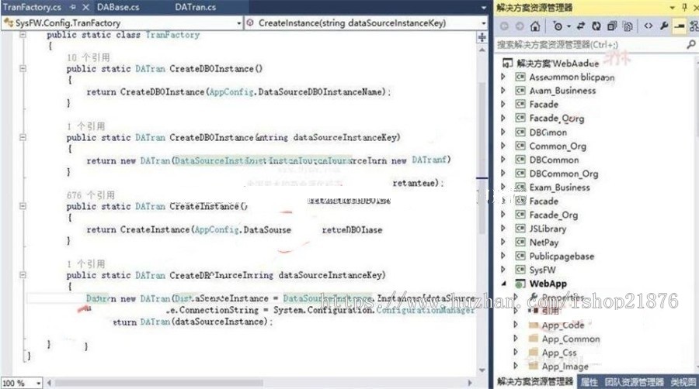Click the editor vertical scroll up arrow

482,50
